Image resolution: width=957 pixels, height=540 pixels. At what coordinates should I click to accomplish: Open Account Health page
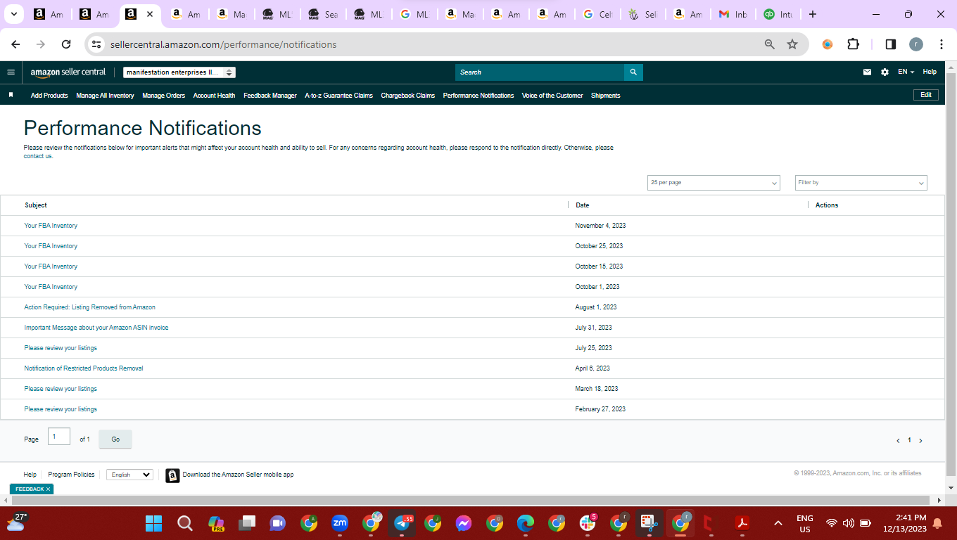click(214, 96)
